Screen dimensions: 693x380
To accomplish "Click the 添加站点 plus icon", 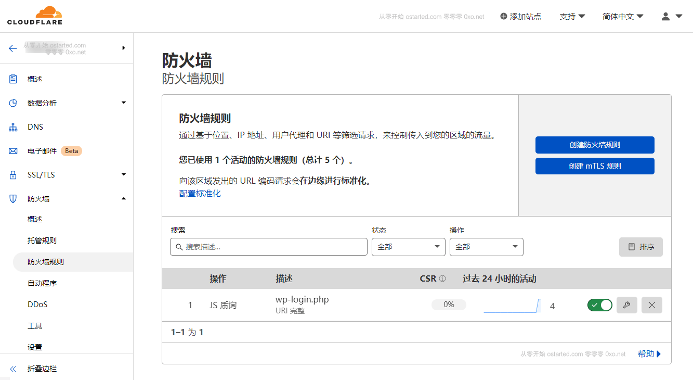I will pos(503,16).
